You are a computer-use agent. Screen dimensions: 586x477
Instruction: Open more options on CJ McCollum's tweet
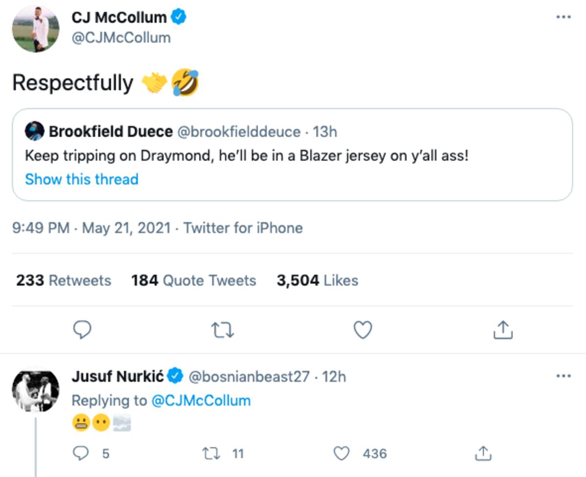564,18
